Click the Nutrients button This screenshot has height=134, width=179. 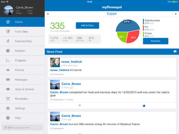[x=156, y=41]
